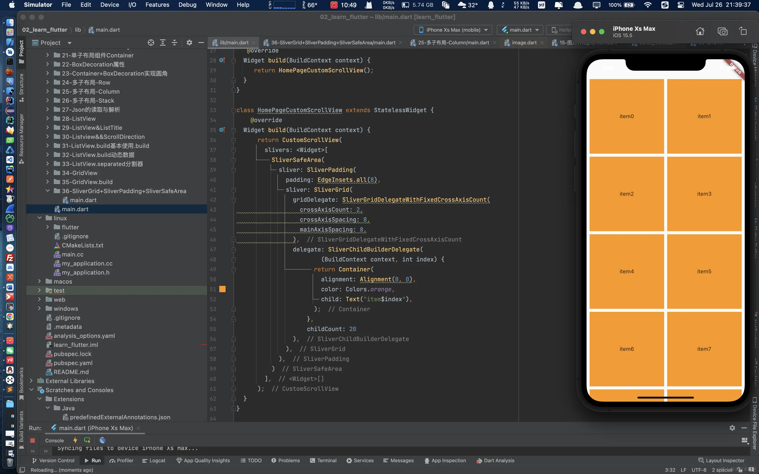
Task: Toggle code fold marker at line 33
Action: 233,110
